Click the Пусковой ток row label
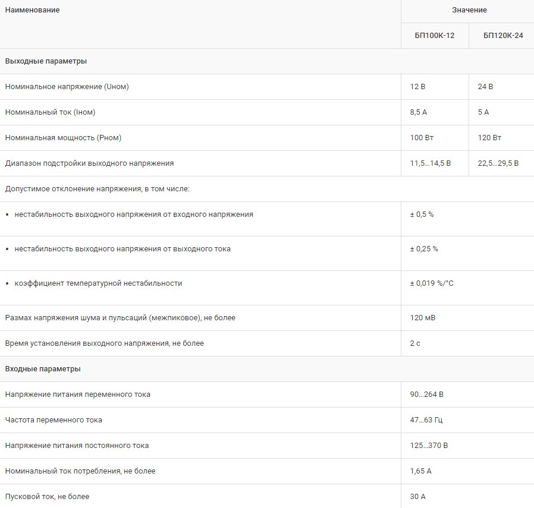 tap(47, 497)
